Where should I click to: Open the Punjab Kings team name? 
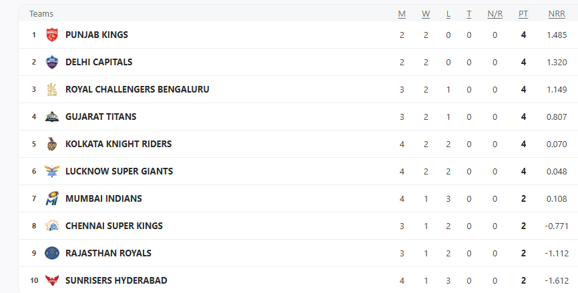coord(97,35)
